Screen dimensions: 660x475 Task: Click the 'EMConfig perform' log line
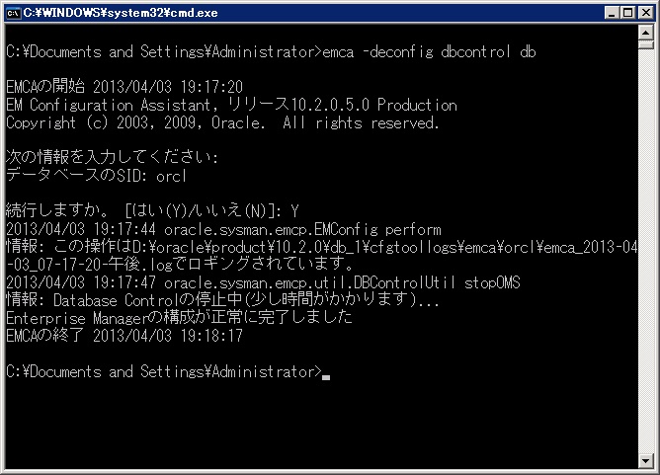223,229
